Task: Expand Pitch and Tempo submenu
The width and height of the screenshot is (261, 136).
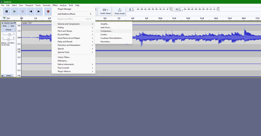Action: (73, 31)
